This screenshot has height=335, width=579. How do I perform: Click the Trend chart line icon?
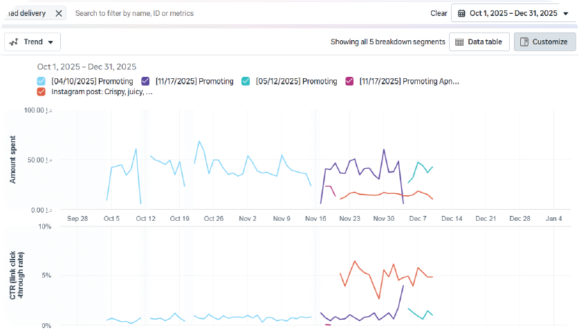point(14,42)
